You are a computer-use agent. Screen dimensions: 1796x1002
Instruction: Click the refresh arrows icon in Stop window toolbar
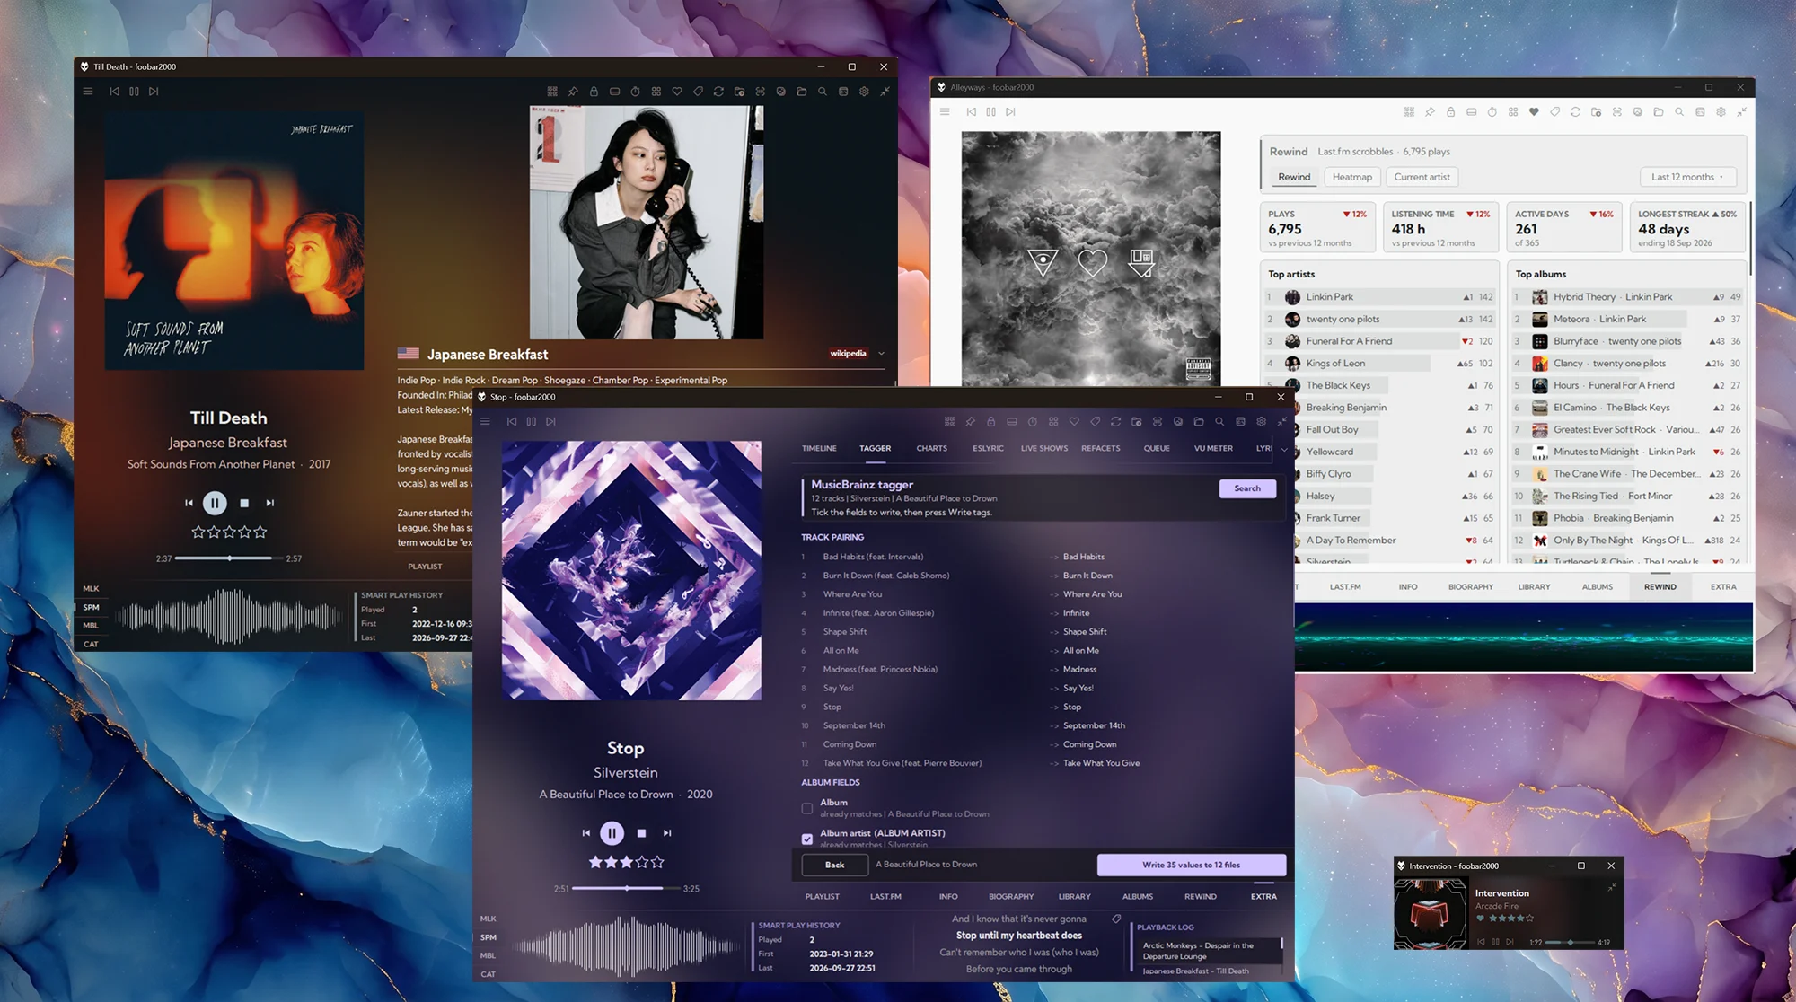[1115, 422]
